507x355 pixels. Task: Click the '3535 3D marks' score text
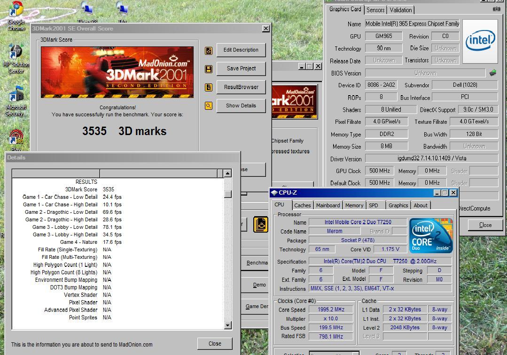point(124,131)
